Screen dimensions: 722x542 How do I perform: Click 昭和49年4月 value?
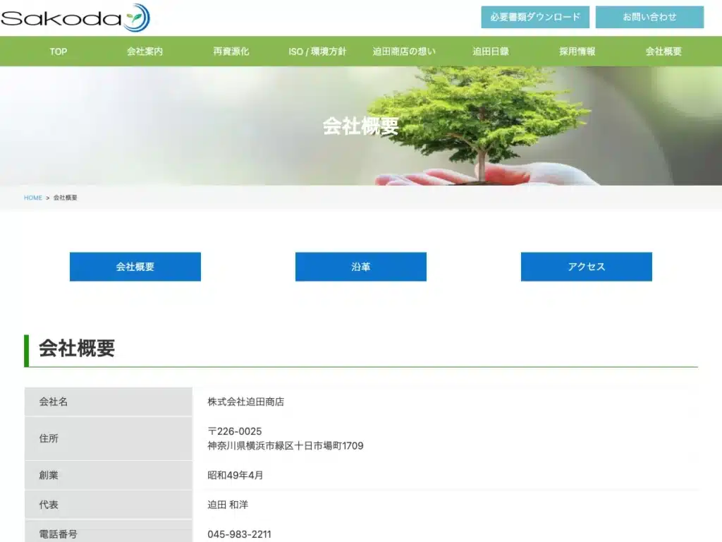235,475
